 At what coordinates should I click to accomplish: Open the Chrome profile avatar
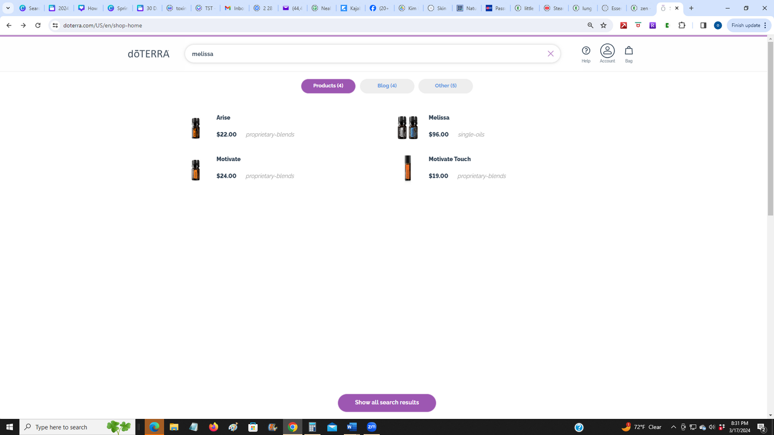click(x=718, y=26)
